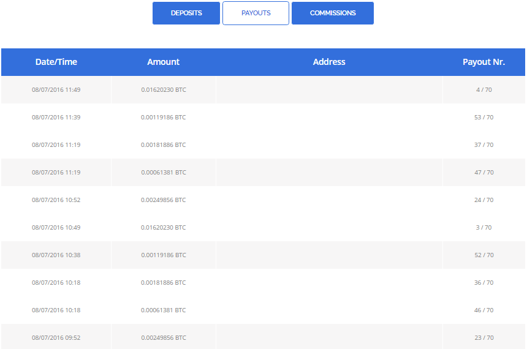Click payout number 46 / 70
The image size is (527, 349).
(483, 310)
